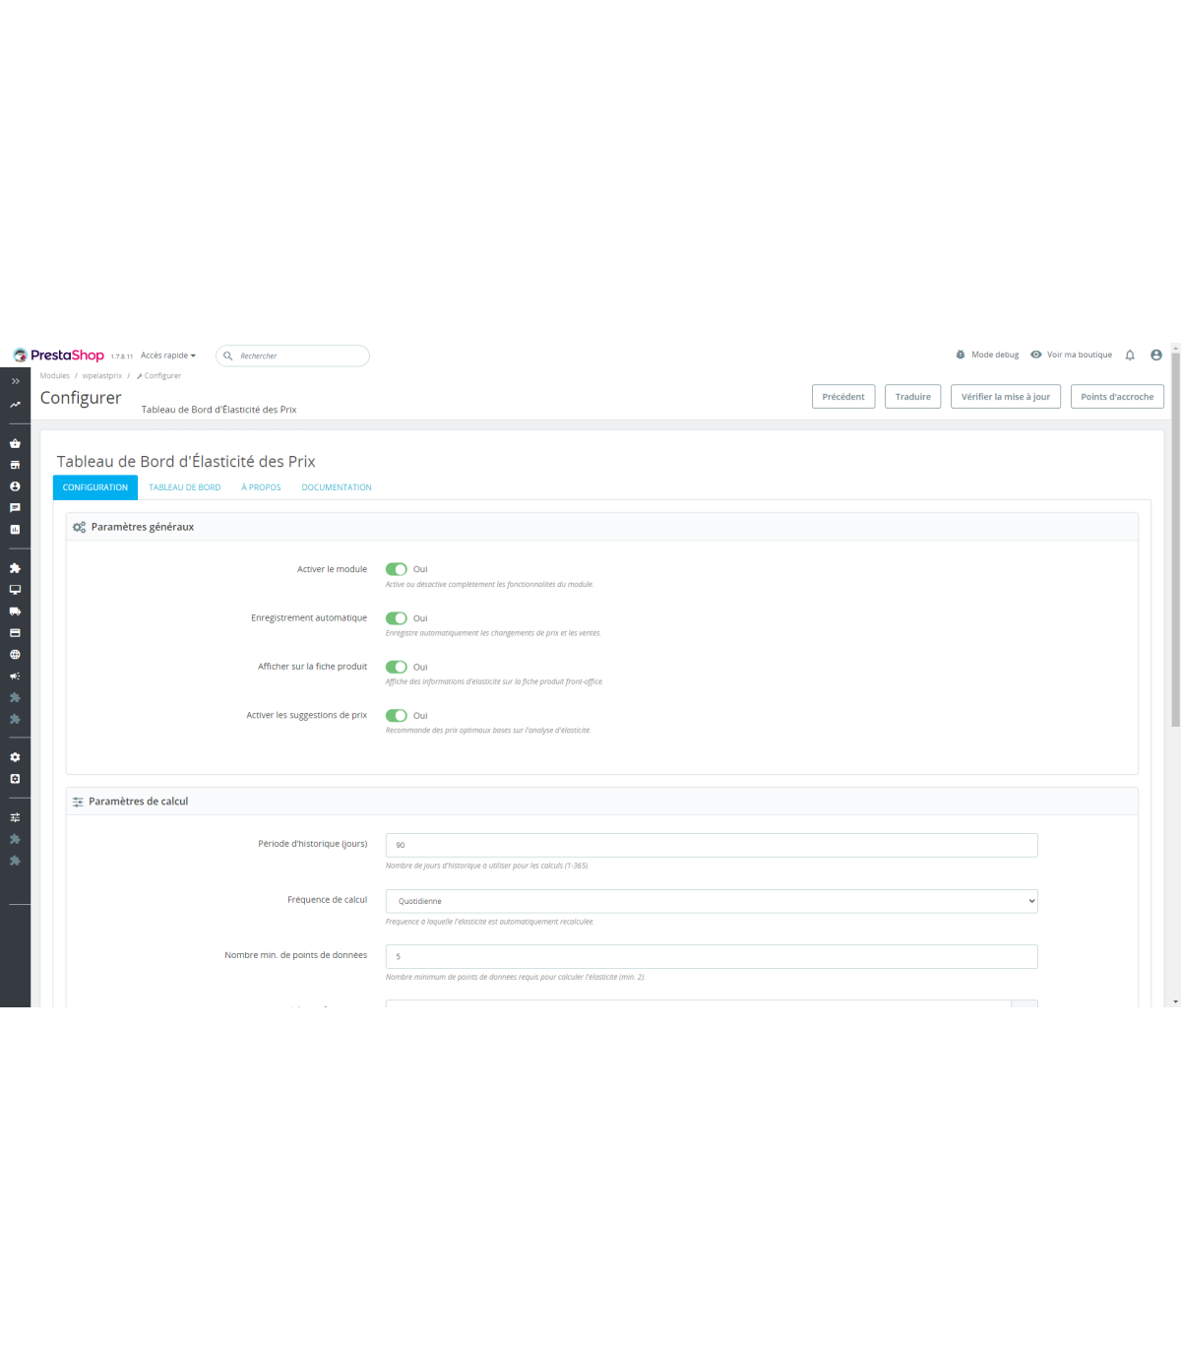Open the Documentation tab
Viewport: 1181px width, 1351px height.
337,487
